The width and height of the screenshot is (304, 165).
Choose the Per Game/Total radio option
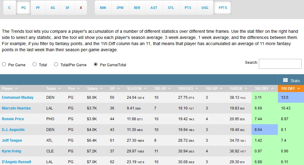95,64
